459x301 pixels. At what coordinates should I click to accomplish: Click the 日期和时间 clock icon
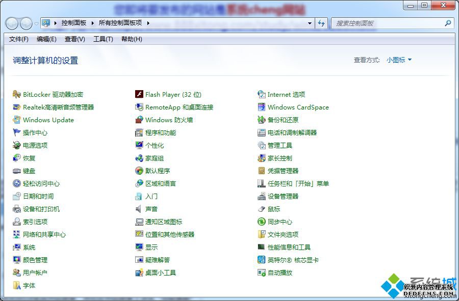pyautogui.click(x=17, y=197)
